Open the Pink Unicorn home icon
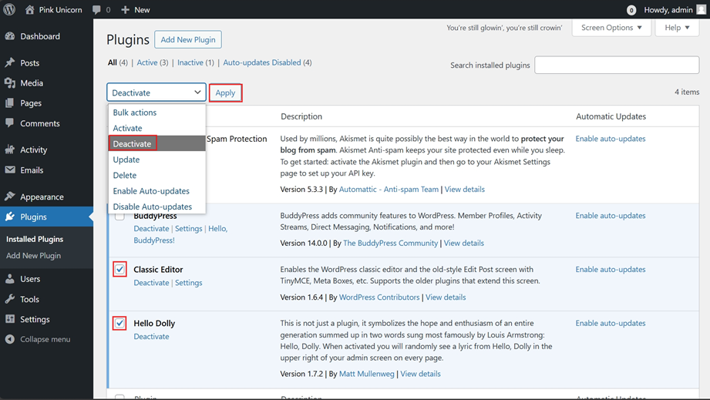The image size is (710, 400). pyautogui.click(x=30, y=9)
